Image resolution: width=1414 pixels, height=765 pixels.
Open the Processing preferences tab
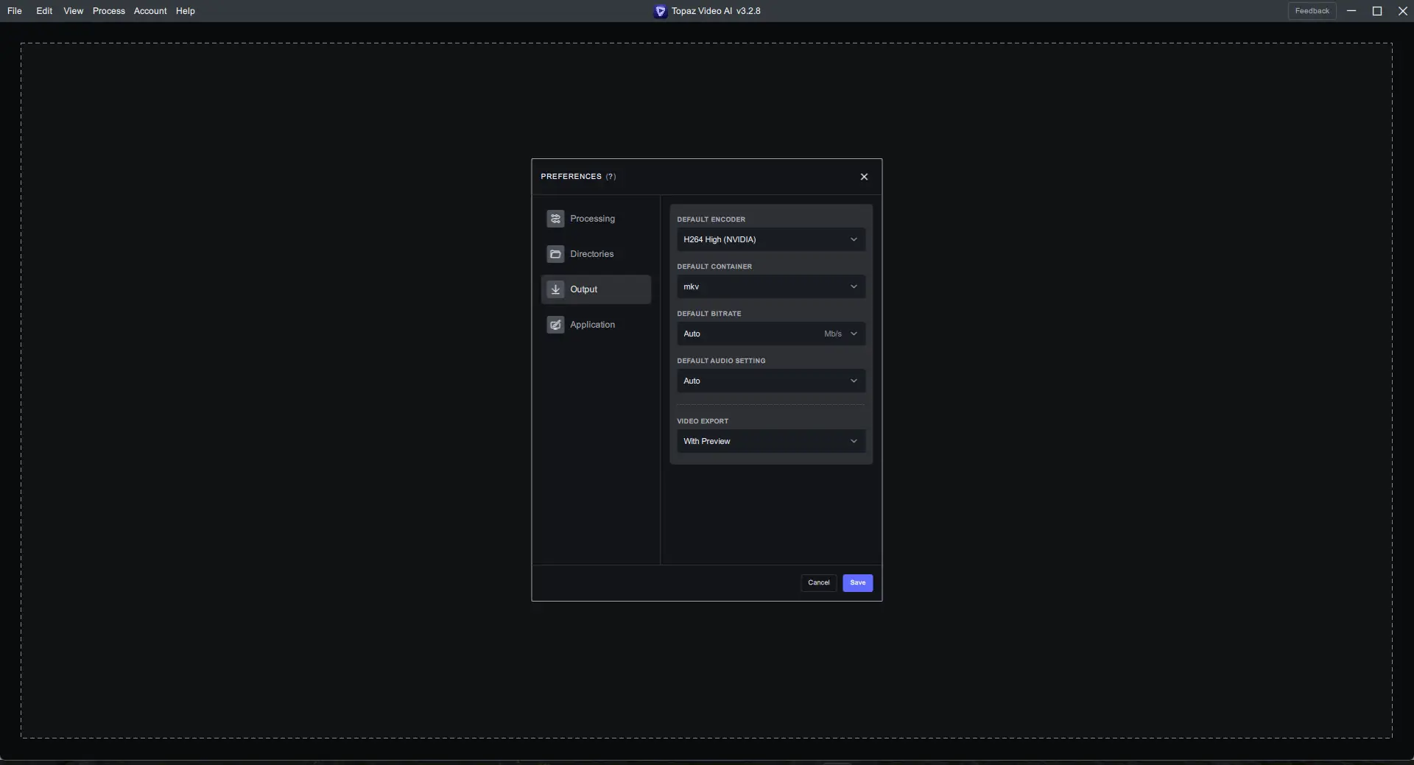596,219
